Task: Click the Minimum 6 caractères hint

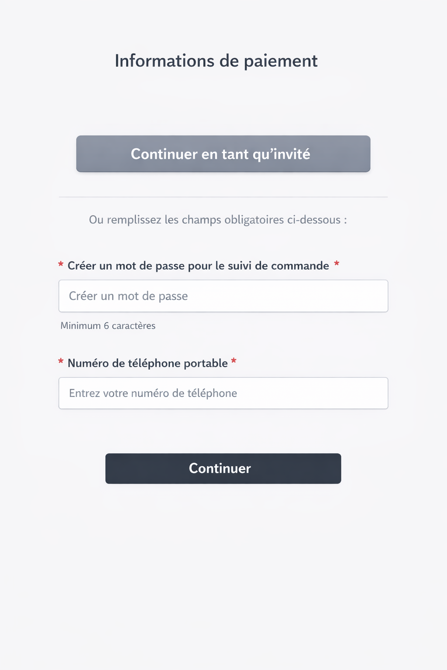Action: tap(108, 326)
